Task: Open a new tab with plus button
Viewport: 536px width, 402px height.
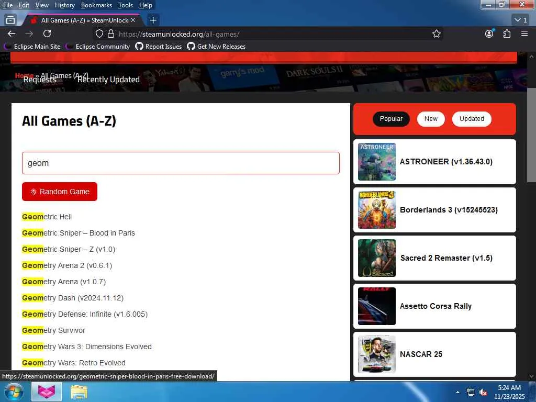Action: [153, 20]
